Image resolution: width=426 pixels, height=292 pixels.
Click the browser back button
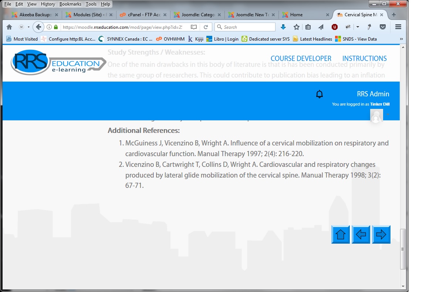click(x=38, y=27)
